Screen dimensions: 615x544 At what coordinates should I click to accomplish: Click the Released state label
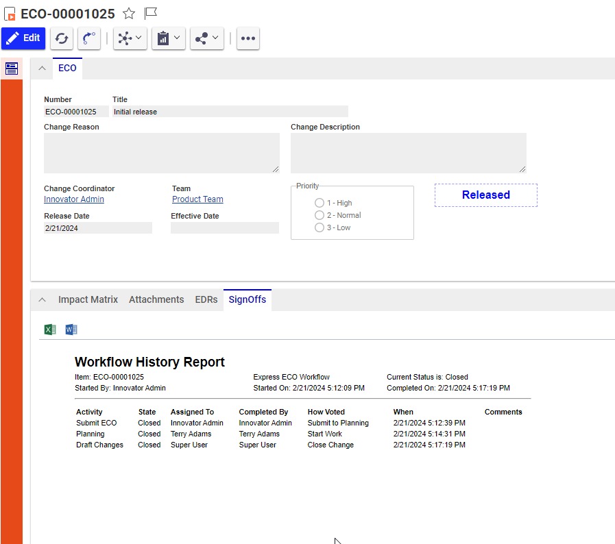pyautogui.click(x=486, y=195)
